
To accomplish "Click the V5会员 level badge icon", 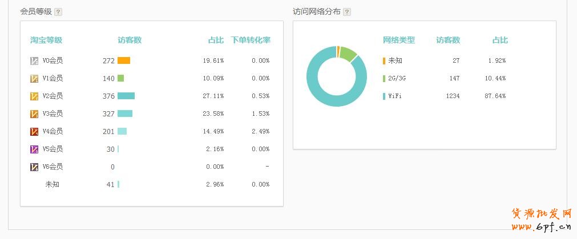I will pos(34,149).
